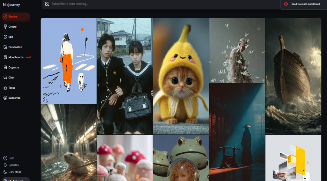Open the yellow architectural collage image
The height and width of the screenshot is (181, 327).
(x=293, y=158)
